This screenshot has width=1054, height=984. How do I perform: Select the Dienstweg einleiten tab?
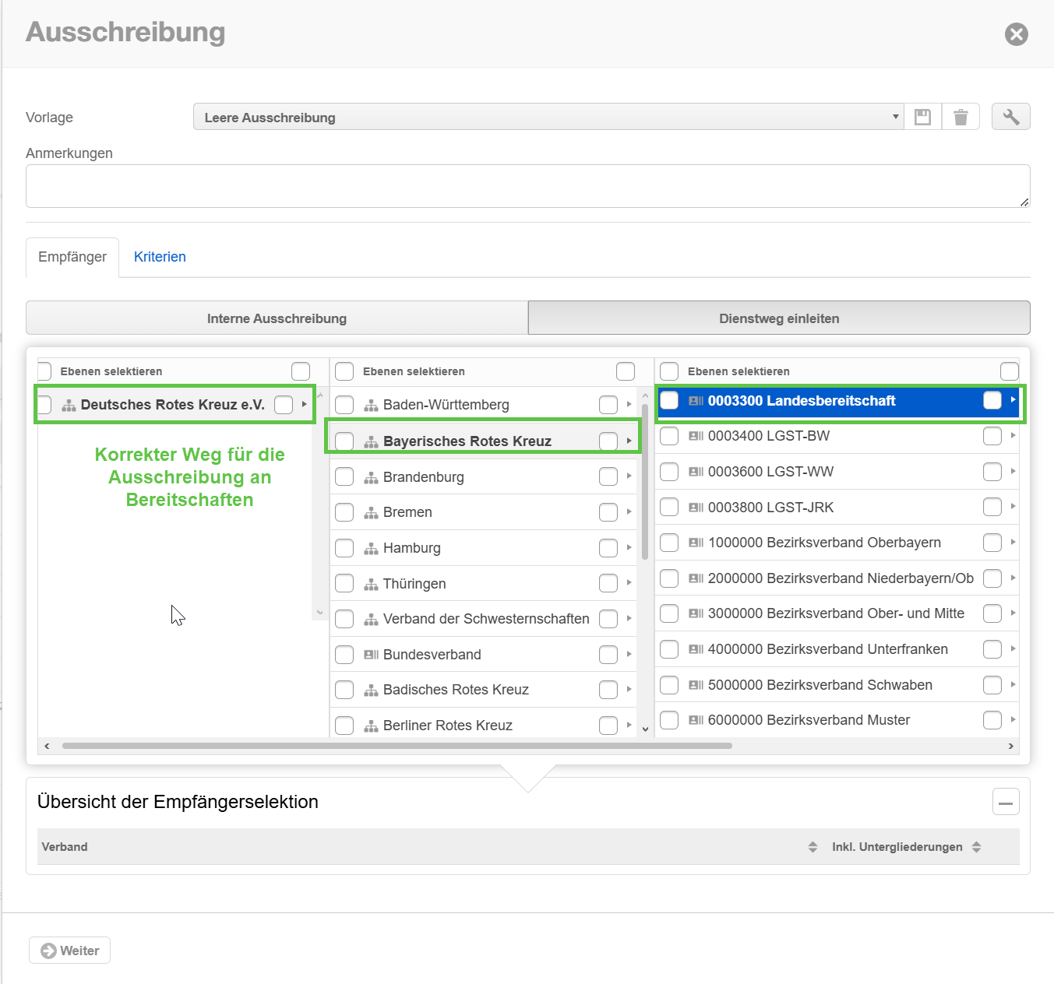(x=779, y=318)
